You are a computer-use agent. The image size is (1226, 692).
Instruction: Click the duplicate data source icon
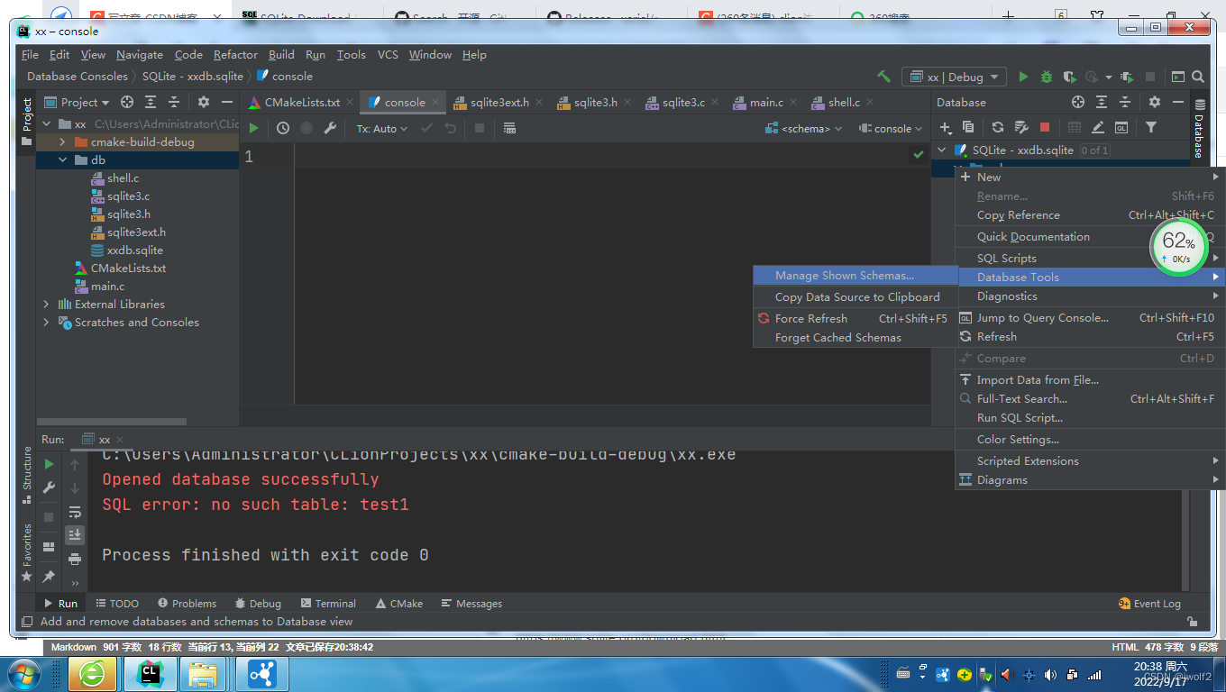point(969,128)
